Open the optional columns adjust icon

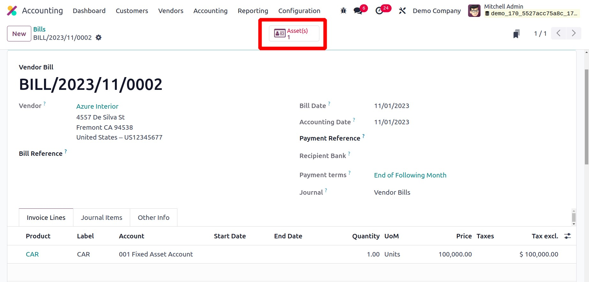tap(568, 236)
